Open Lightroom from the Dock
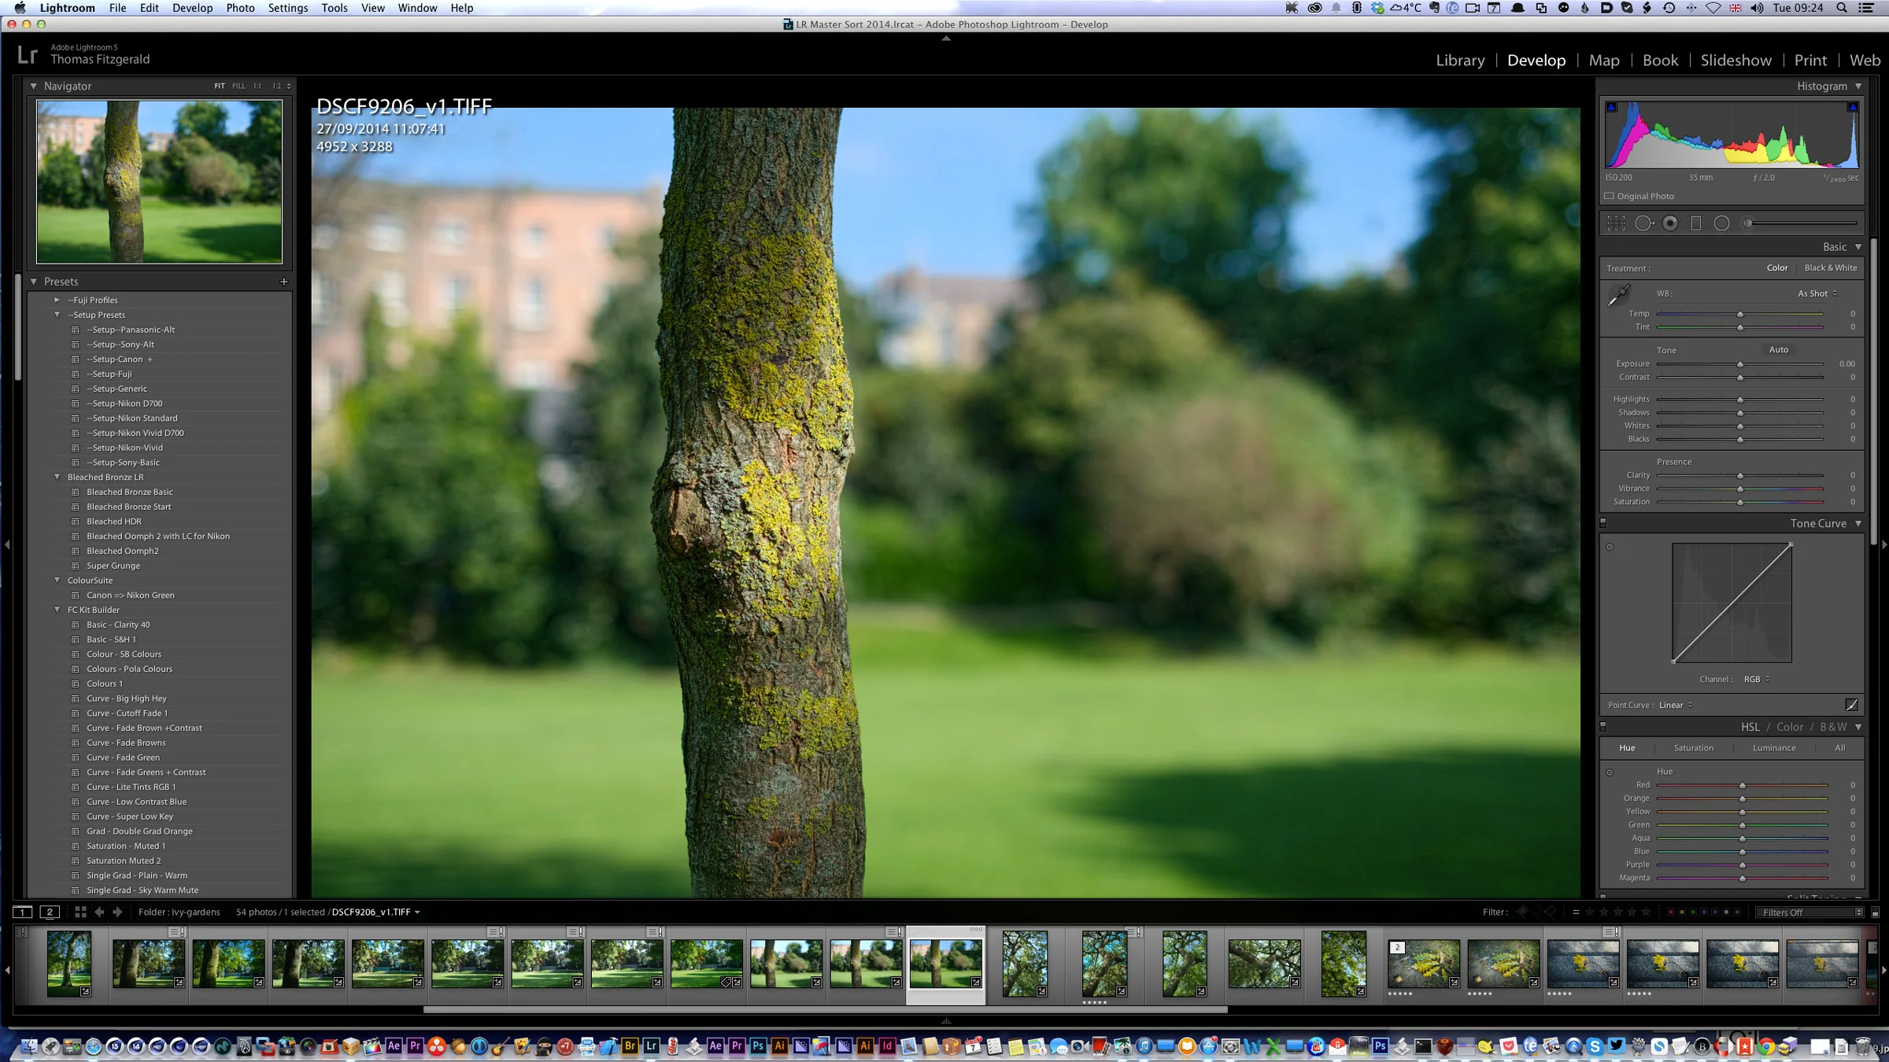The height and width of the screenshot is (1062, 1889). 652,1046
